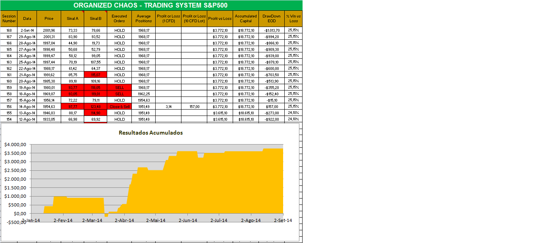Select the 3,14 profit per CFD cell
The image size is (540, 243).
[168, 106]
